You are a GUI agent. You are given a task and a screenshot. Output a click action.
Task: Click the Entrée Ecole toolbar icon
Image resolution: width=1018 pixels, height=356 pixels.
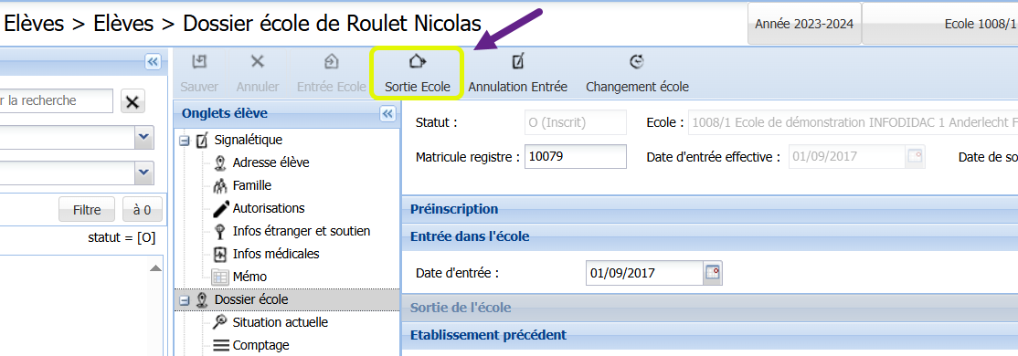tap(331, 61)
